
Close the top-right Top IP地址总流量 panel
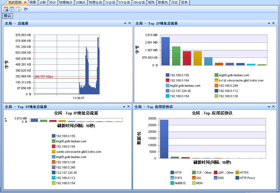(273, 23)
